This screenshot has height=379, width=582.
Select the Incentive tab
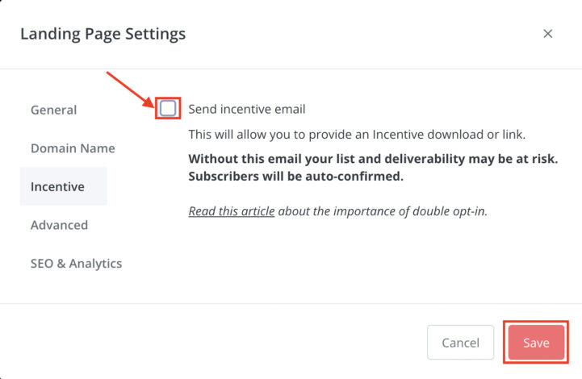point(57,186)
